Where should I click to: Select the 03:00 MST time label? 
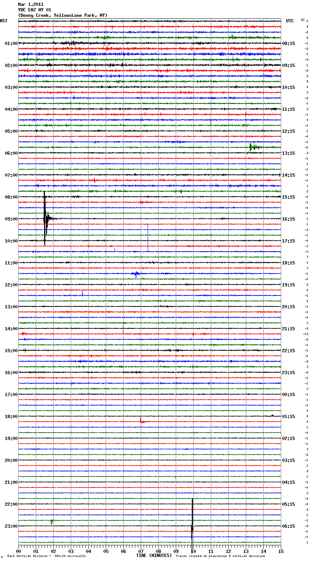(11, 87)
